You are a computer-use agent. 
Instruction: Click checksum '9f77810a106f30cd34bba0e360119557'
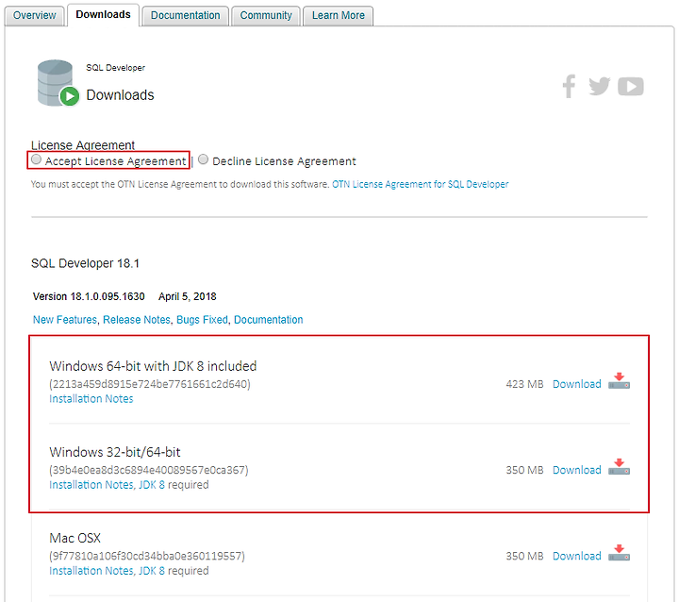(x=147, y=556)
